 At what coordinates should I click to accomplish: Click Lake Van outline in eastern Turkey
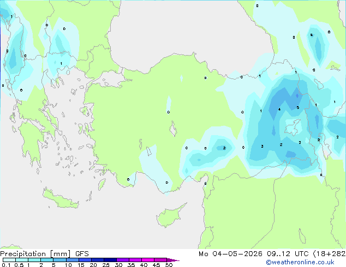tap(293, 128)
